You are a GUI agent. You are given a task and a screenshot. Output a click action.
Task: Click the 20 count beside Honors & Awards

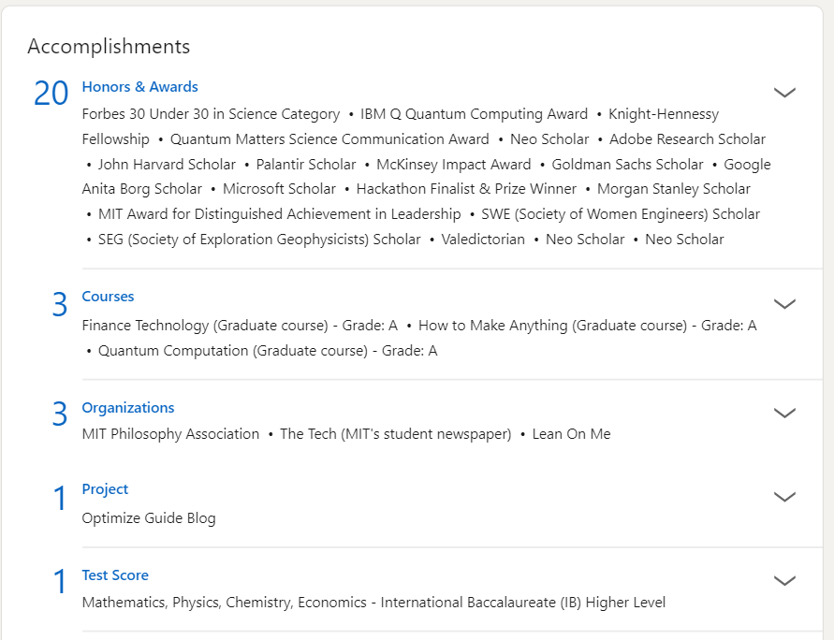(x=51, y=94)
